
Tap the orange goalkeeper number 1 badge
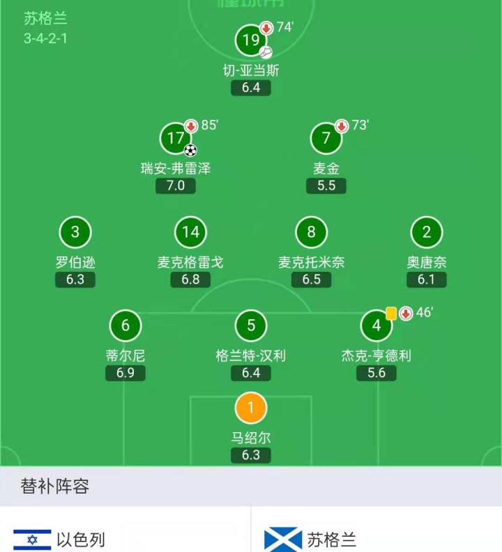click(x=251, y=408)
